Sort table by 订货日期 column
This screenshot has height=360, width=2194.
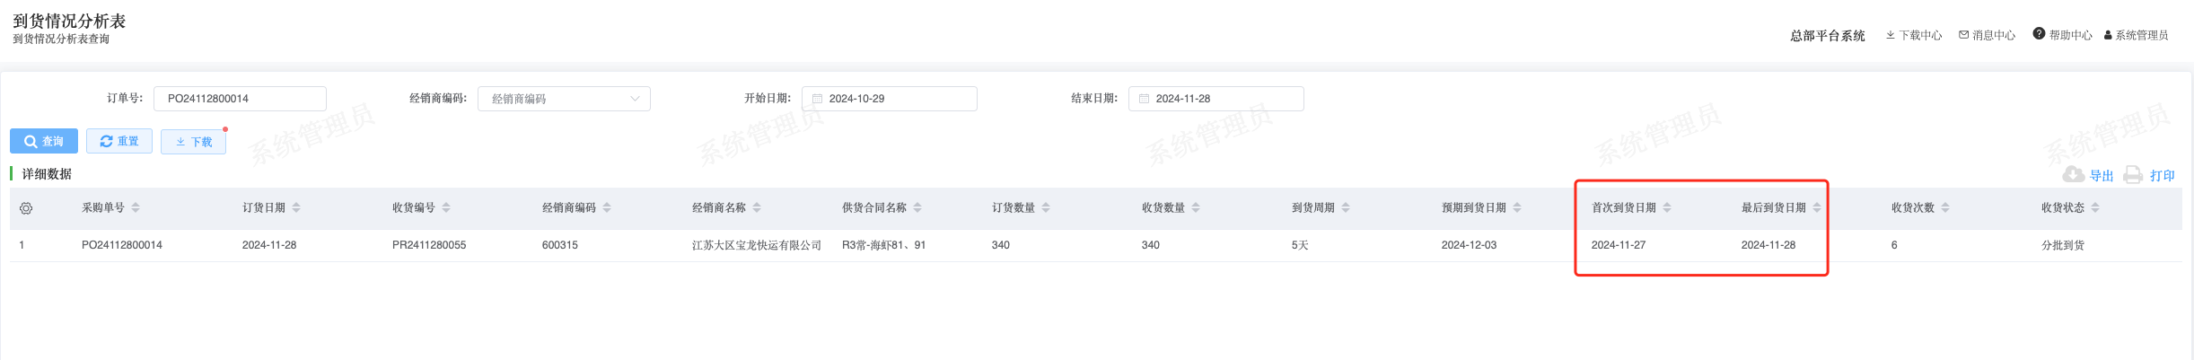click(x=296, y=208)
